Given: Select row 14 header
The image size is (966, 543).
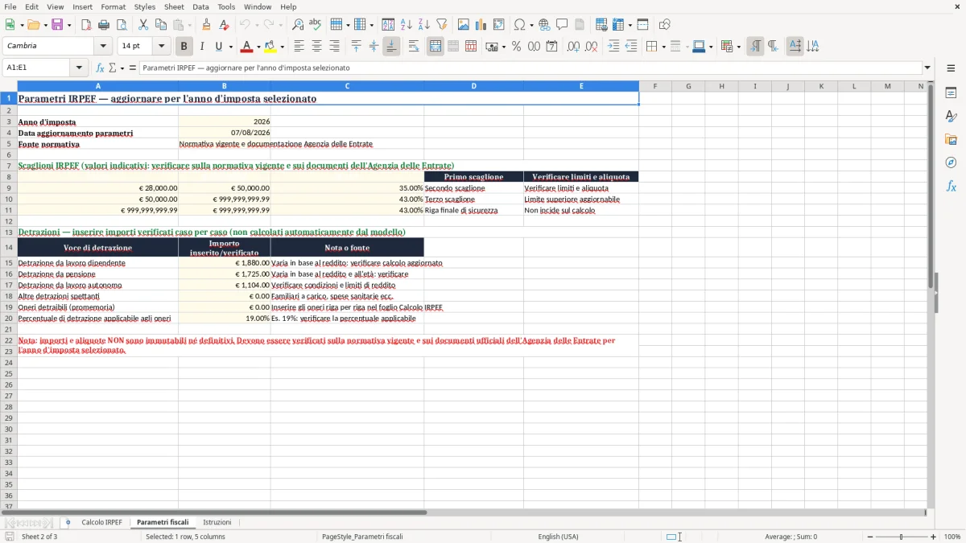Looking at the screenshot, I should [x=9, y=247].
